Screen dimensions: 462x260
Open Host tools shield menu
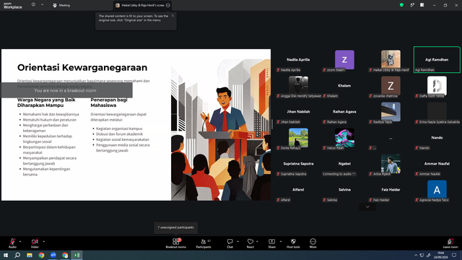(293, 243)
